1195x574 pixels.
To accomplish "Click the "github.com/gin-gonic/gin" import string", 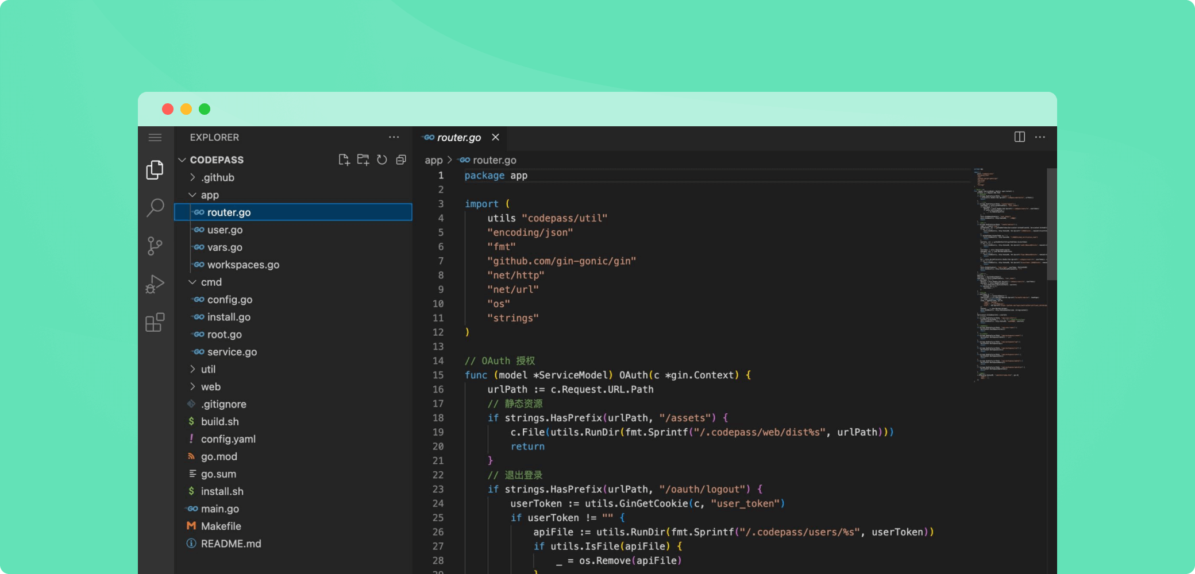I will point(562,261).
